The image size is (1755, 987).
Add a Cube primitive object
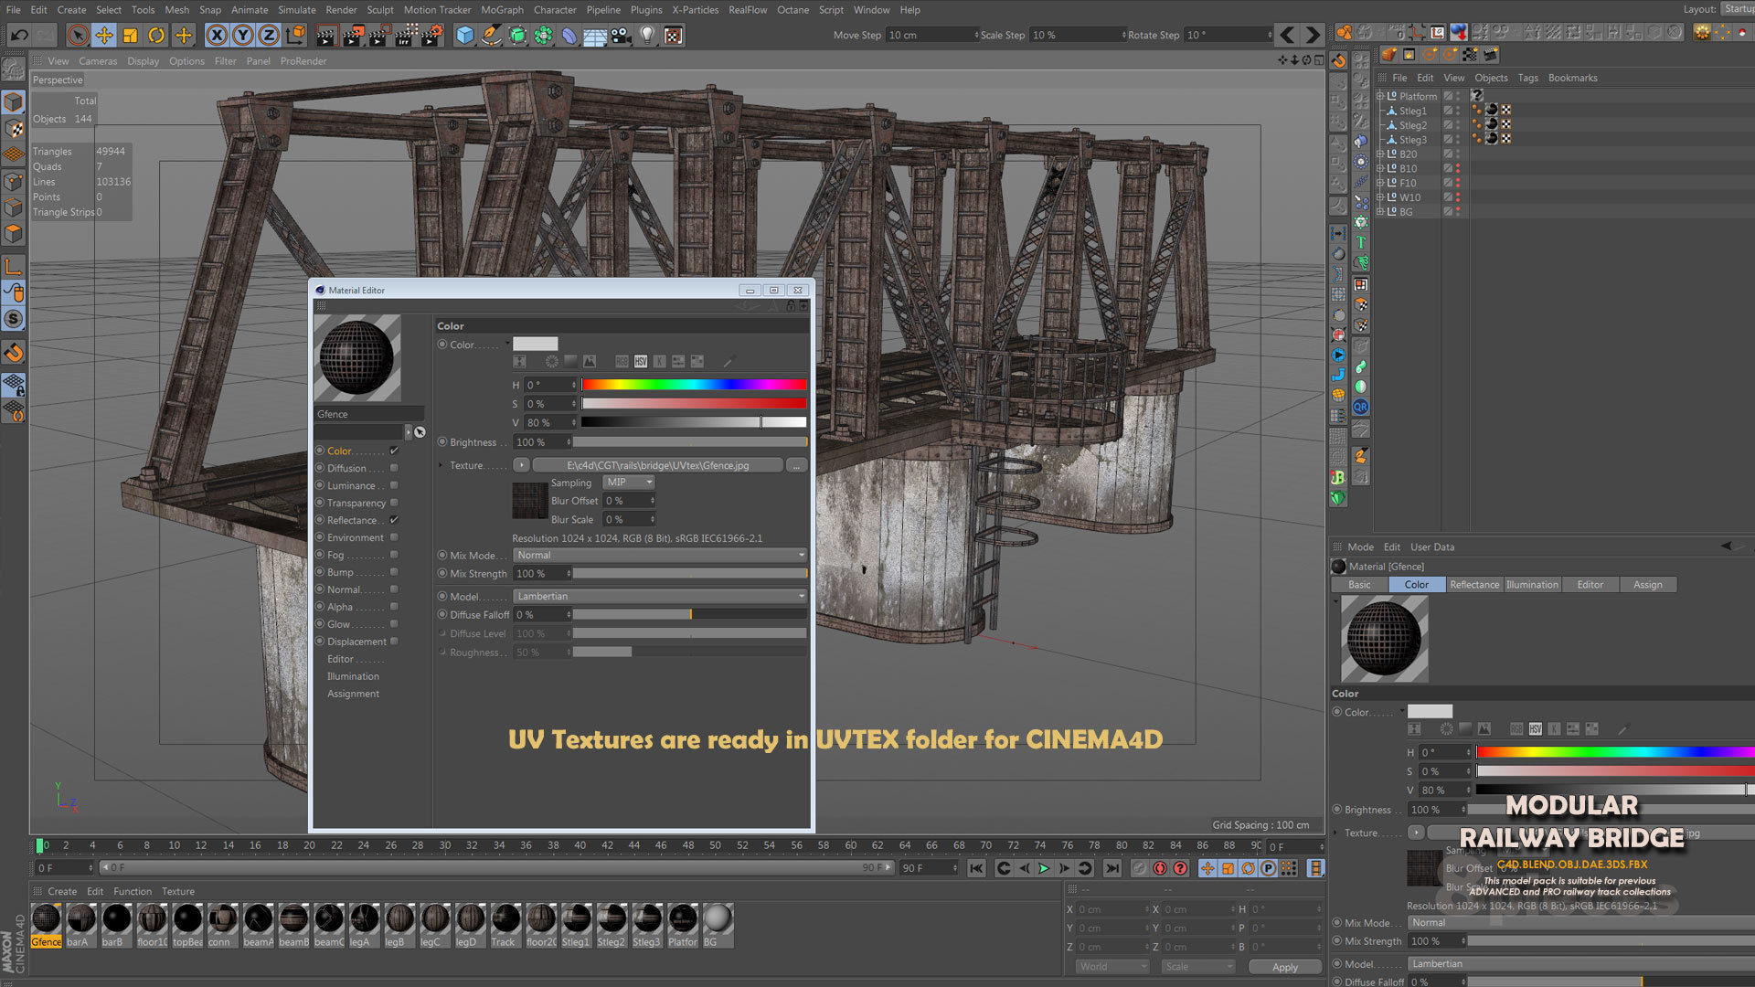coord(465,35)
